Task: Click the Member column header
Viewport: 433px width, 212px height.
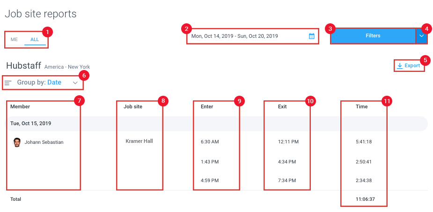Action: [20, 106]
